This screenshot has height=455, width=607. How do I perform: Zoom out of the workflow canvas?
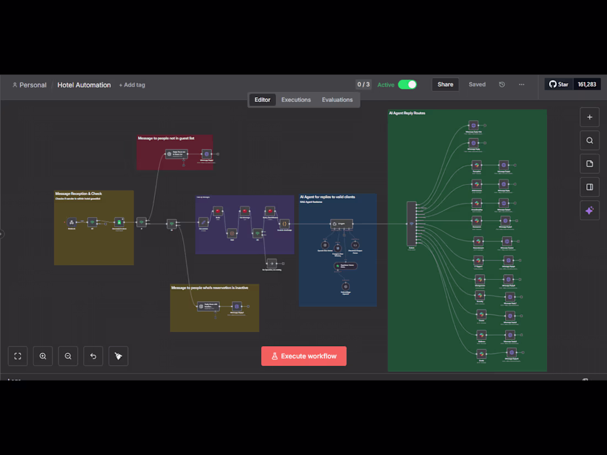pyautogui.click(x=68, y=356)
